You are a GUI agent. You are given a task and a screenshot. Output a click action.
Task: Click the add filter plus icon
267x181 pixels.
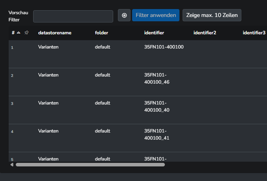[x=124, y=15]
